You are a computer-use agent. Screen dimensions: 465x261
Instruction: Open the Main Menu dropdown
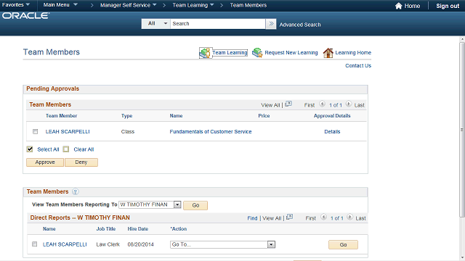60,5
